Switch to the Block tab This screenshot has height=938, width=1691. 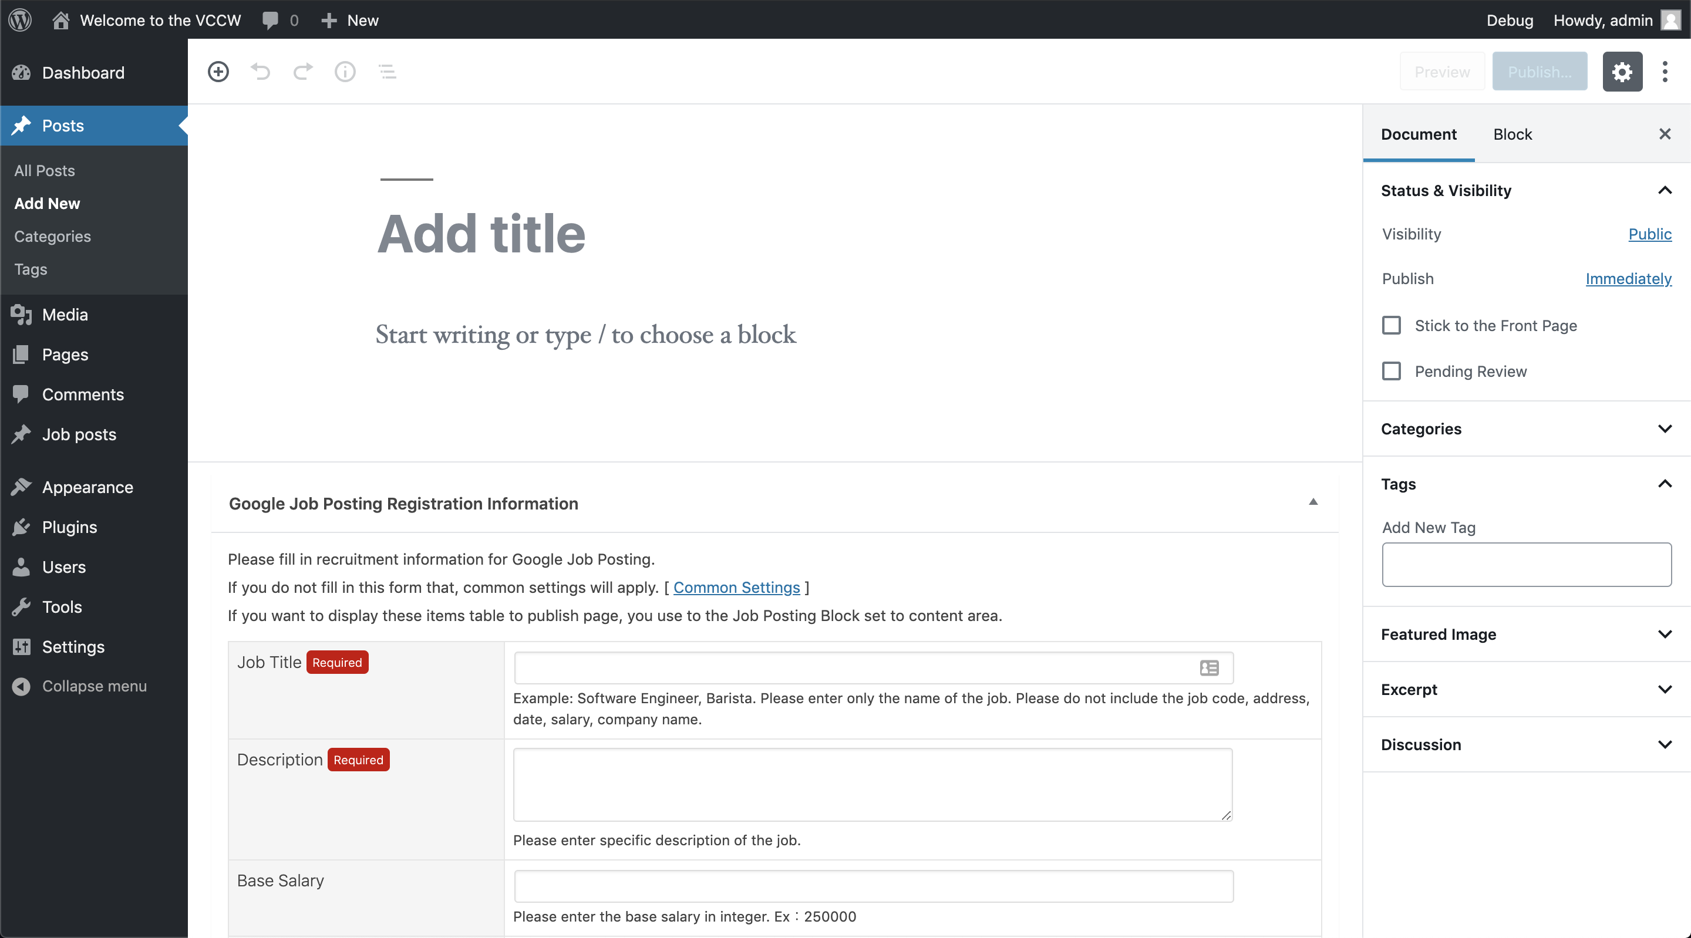(x=1513, y=133)
